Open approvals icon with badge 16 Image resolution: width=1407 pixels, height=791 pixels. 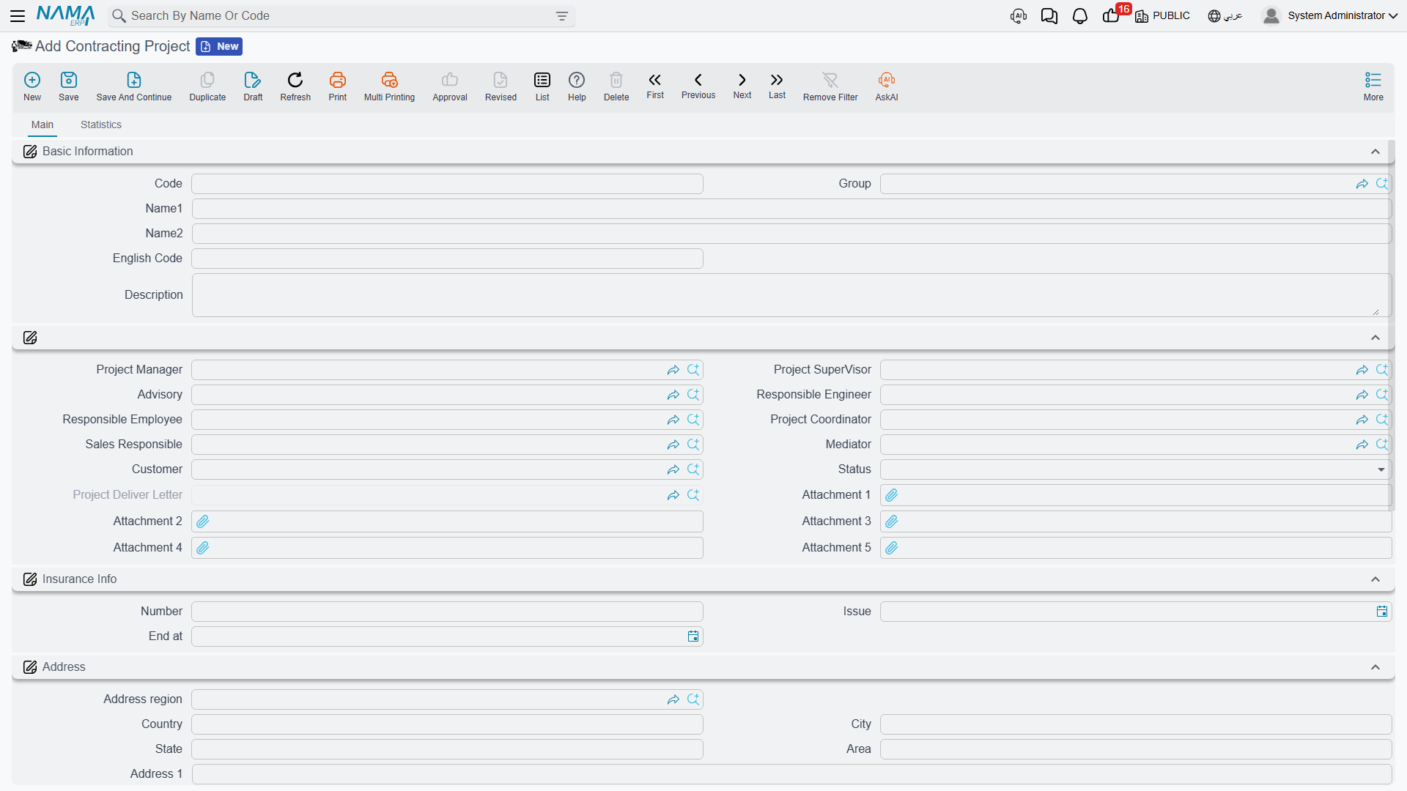(1111, 16)
